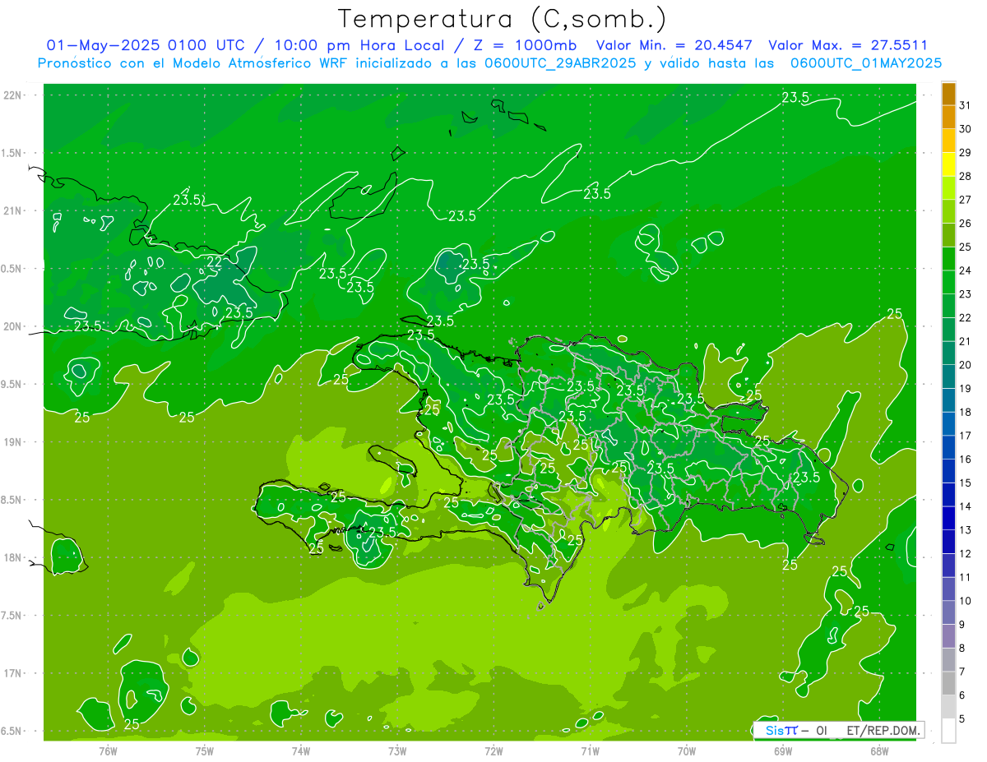This screenshot has width=987, height=762.
Task: Click the "5" label on the color scale
Action: pos(962,718)
